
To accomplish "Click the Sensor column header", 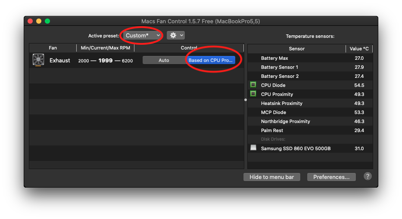I will pyautogui.click(x=296, y=49).
